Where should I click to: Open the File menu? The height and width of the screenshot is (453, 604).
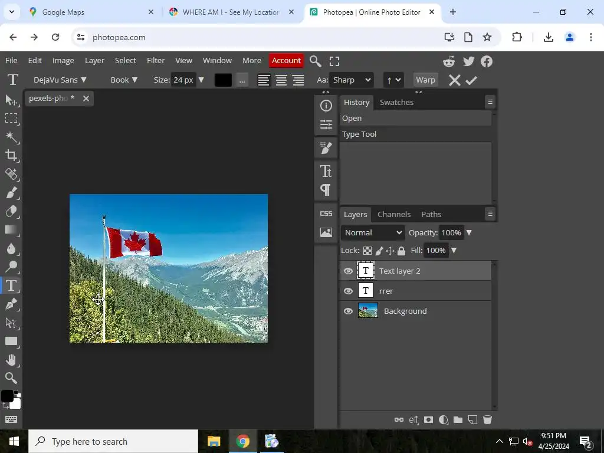pyautogui.click(x=11, y=61)
